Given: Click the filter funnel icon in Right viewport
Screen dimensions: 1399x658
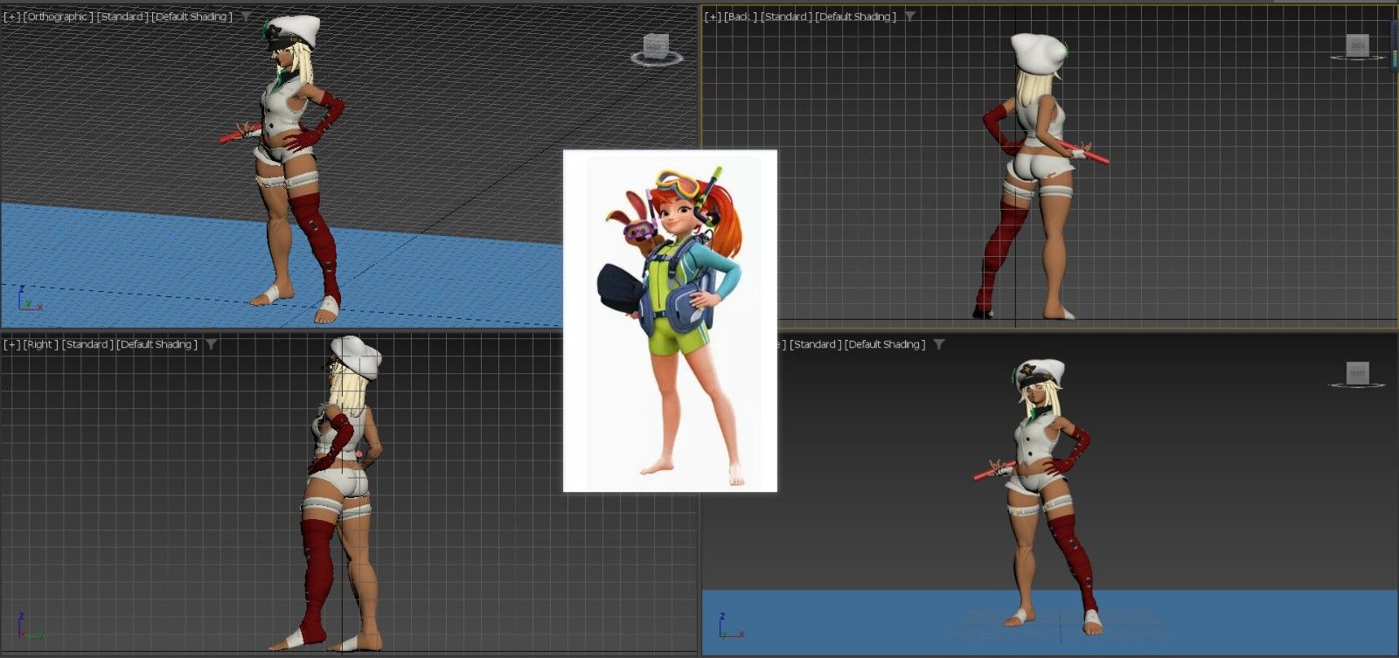Looking at the screenshot, I should pos(211,344).
